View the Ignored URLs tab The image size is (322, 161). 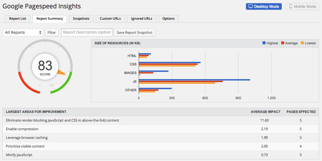coord(141,19)
